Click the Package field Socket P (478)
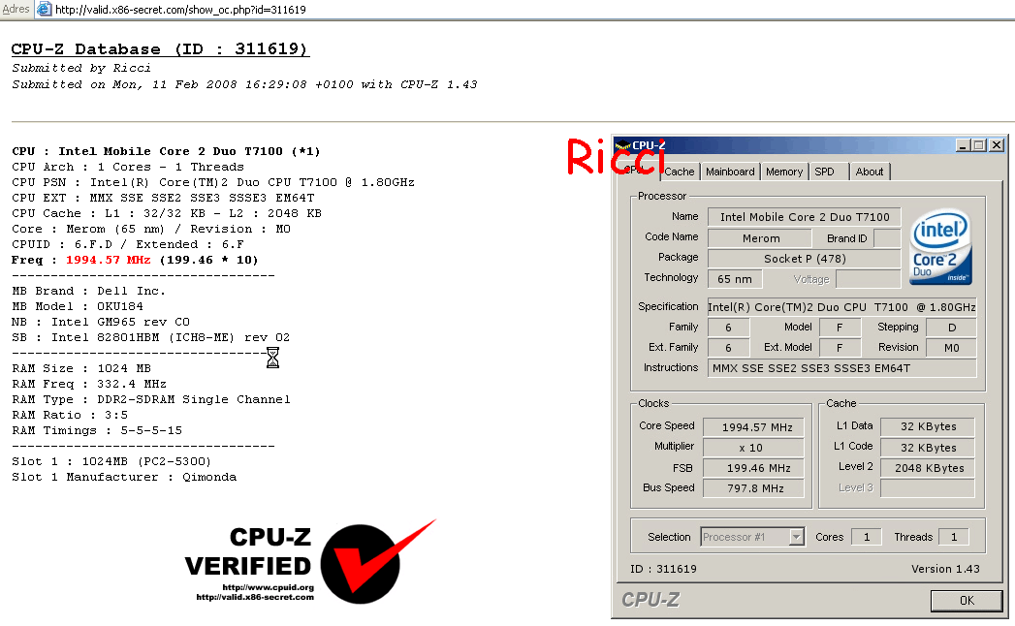The image size is (1015, 626). (804, 259)
